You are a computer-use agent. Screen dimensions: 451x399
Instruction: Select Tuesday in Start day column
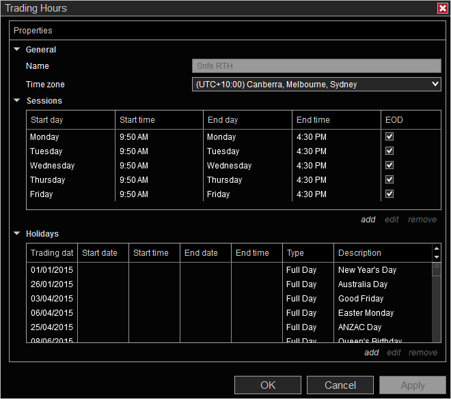click(x=46, y=151)
